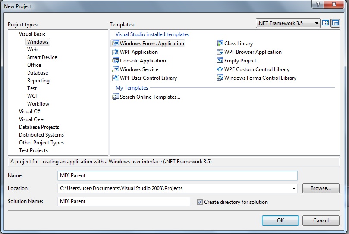
Task: Select the Class Library template icon
Action: point(220,44)
